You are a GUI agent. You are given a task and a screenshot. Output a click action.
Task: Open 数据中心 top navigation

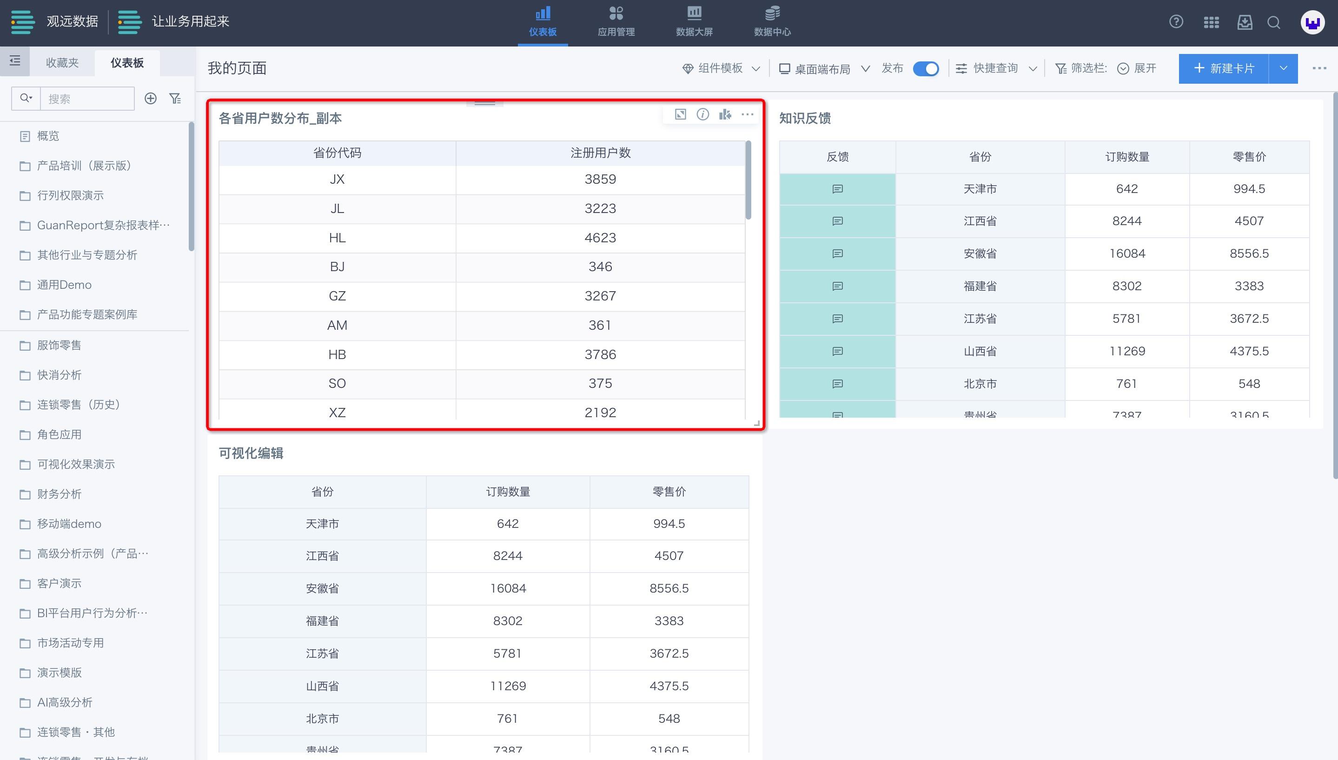pyautogui.click(x=772, y=22)
